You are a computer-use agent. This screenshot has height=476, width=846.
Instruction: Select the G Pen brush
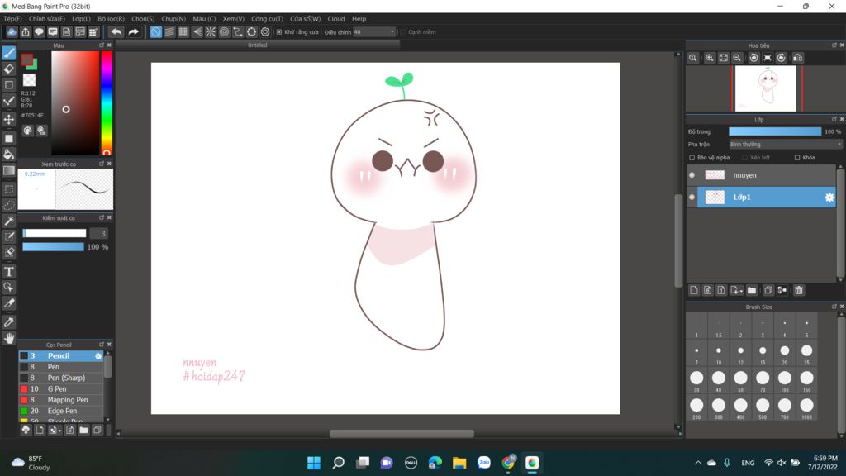[x=61, y=388]
